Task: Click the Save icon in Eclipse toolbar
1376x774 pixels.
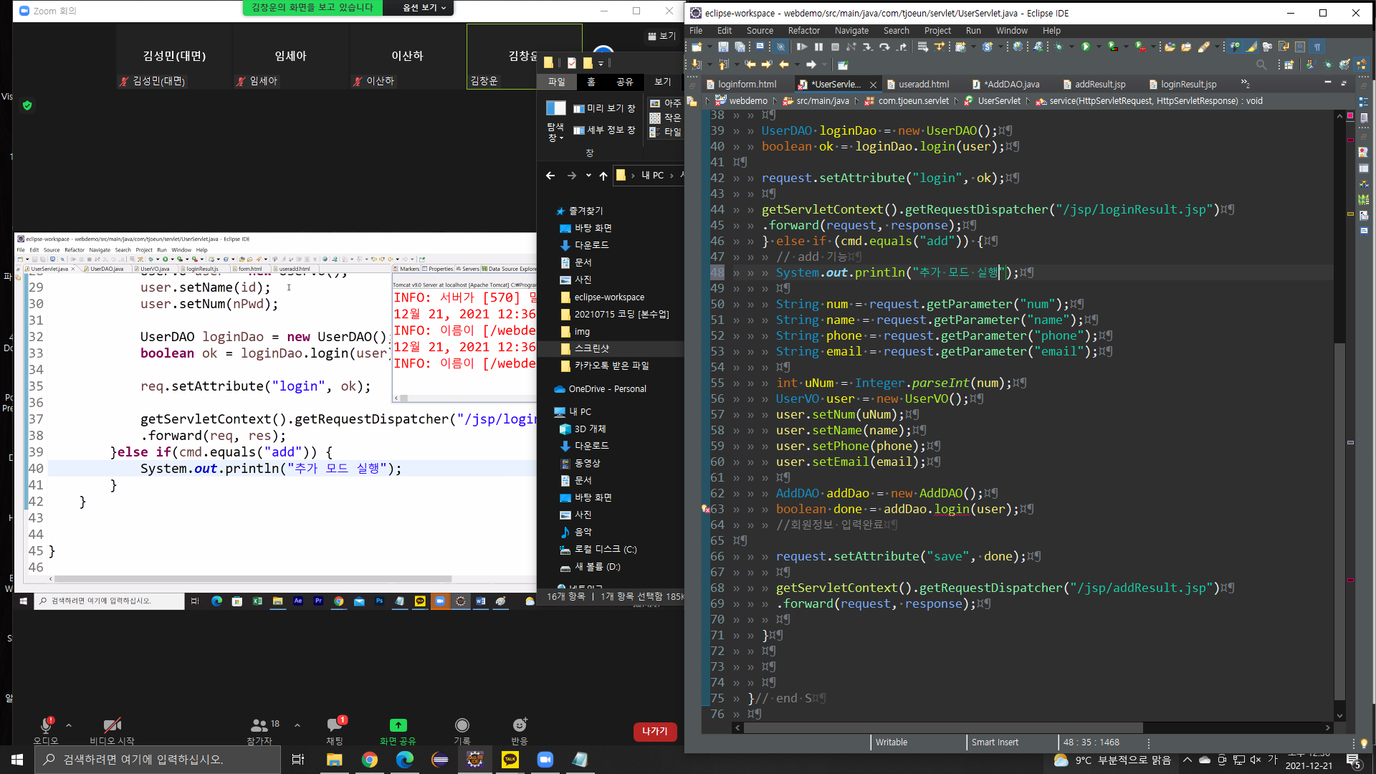Action: tap(723, 47)
